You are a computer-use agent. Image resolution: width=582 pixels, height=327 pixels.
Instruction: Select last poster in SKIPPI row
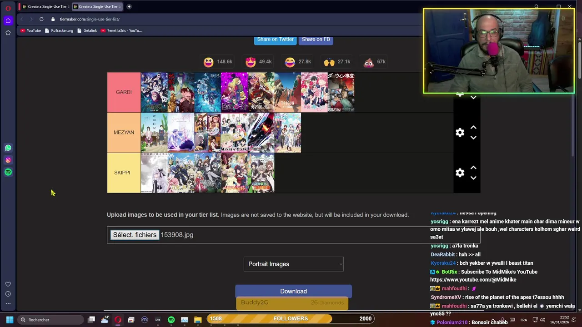pos(261,173)
